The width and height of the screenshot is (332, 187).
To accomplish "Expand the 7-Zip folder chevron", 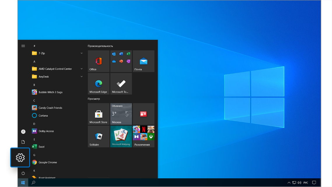I will tap(81, 53).
